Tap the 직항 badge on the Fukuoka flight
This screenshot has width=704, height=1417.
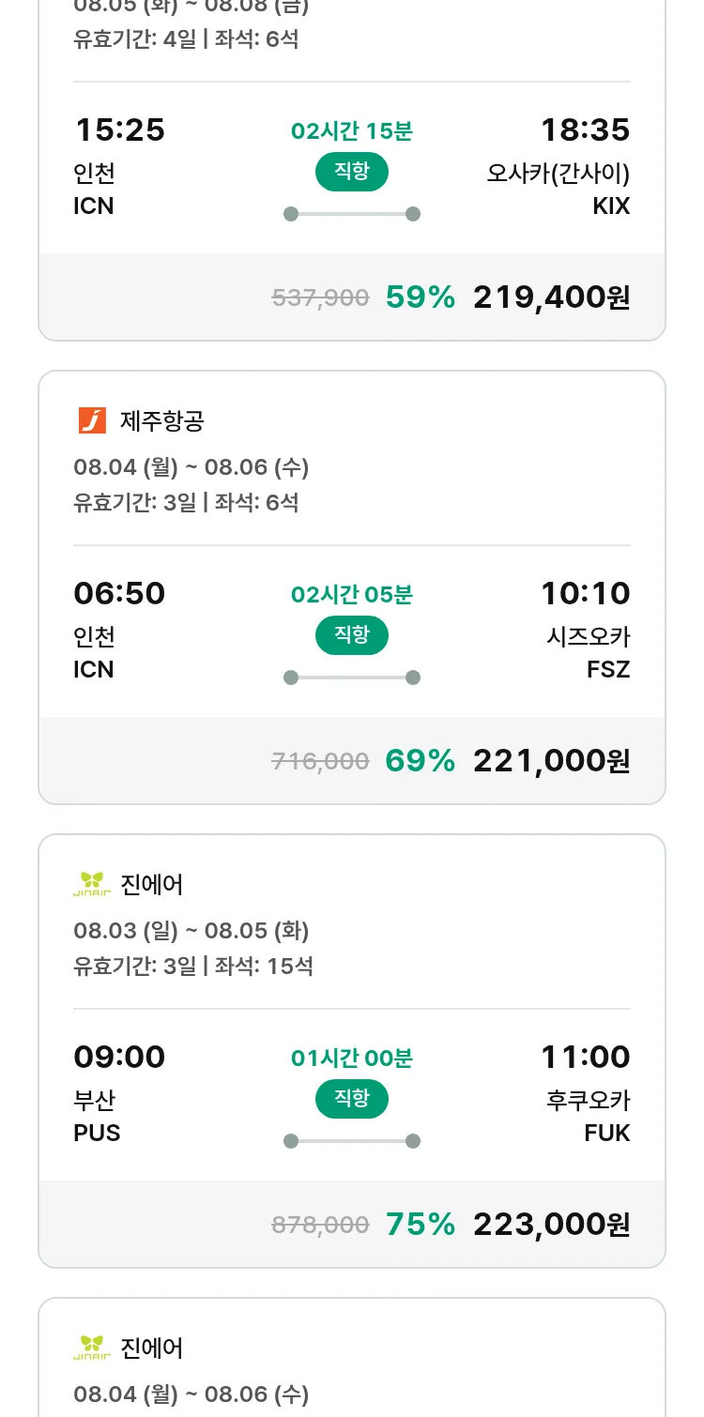point(351,1099)
